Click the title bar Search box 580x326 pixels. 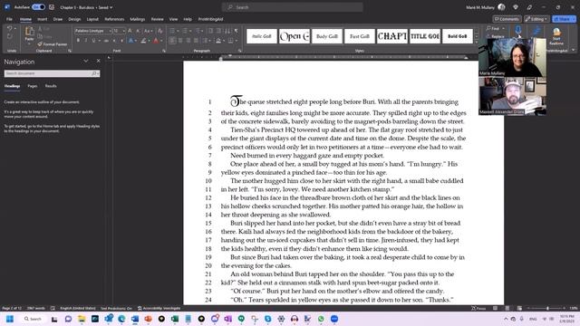click(292, 7)
